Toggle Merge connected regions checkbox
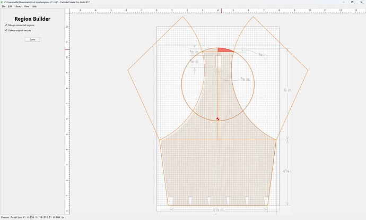366x220 pixels. point(6,25)
